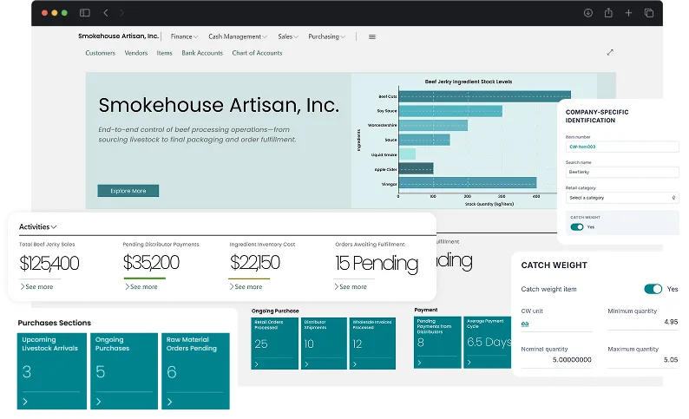
Task: Click arrow on Pending Payments from Distributors tile
Action: (x=419, y=363)
